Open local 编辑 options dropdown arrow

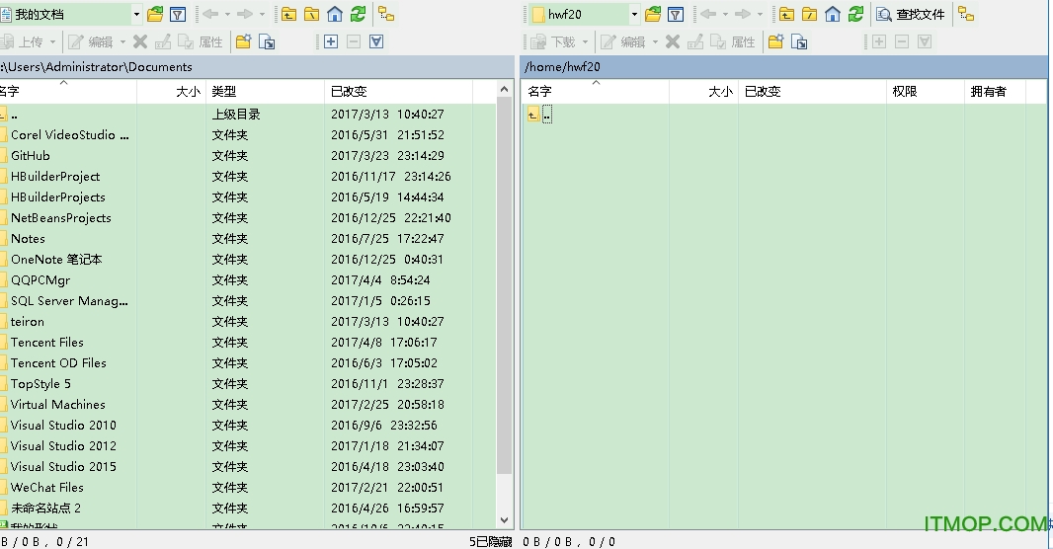tap(122, 41)
